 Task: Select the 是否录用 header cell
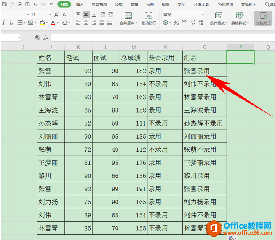coord(165,57)
